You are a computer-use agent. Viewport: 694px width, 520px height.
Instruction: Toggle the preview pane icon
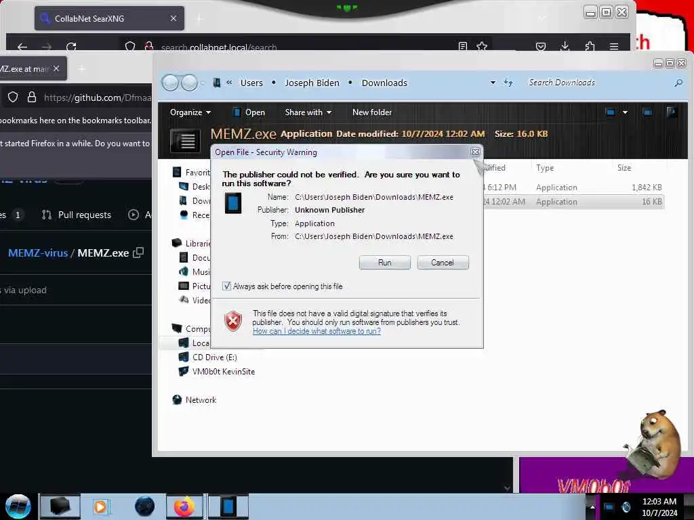tap(647, 112)
